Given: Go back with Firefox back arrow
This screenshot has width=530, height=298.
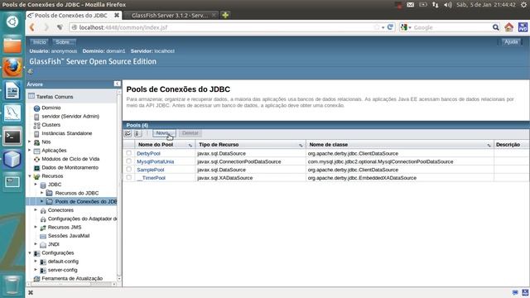Looking at the screenshot, I should tap(32, 27).
